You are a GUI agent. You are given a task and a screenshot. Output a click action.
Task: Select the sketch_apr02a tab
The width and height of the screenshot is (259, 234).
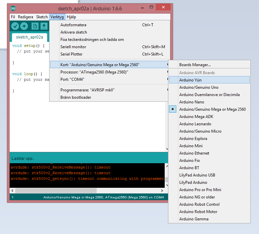(x=30, y=37)
